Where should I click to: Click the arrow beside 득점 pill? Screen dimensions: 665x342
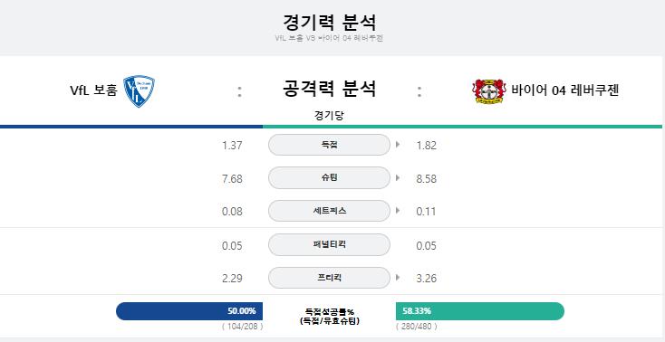[x=398, y=145]
